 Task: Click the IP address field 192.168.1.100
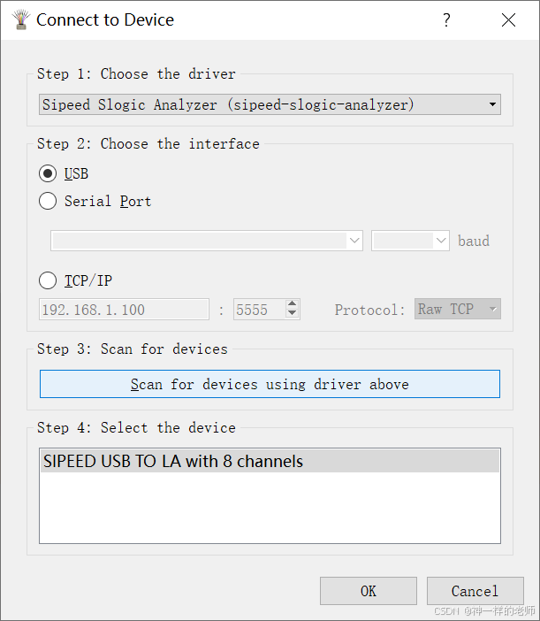click(124, 310)
